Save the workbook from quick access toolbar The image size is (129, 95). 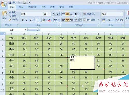[x=10, y=3]
